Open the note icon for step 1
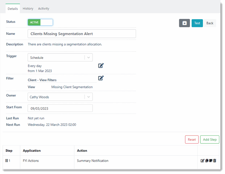 point(211,161)
